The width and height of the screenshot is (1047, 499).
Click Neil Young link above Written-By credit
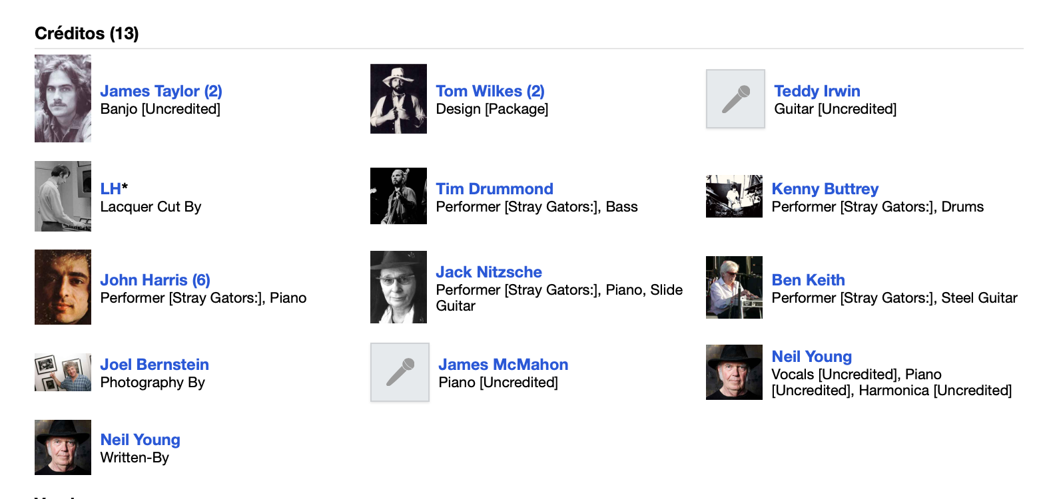click(140, 440)
